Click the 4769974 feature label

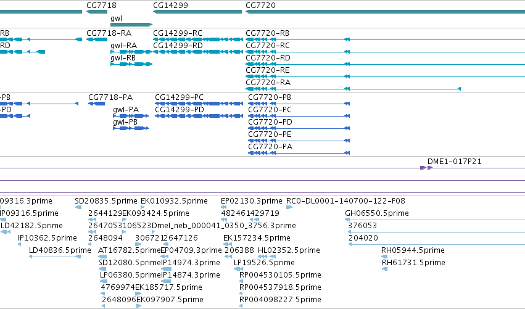click(118, 288)
